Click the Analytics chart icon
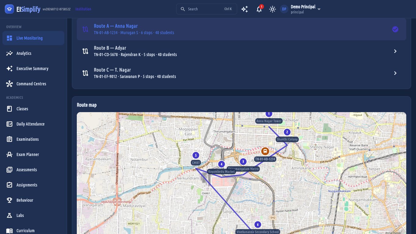416x234 pixels. pyautogui.click(x=9, y=53)
